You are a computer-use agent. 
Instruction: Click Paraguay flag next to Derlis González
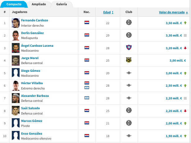[87, 35]
